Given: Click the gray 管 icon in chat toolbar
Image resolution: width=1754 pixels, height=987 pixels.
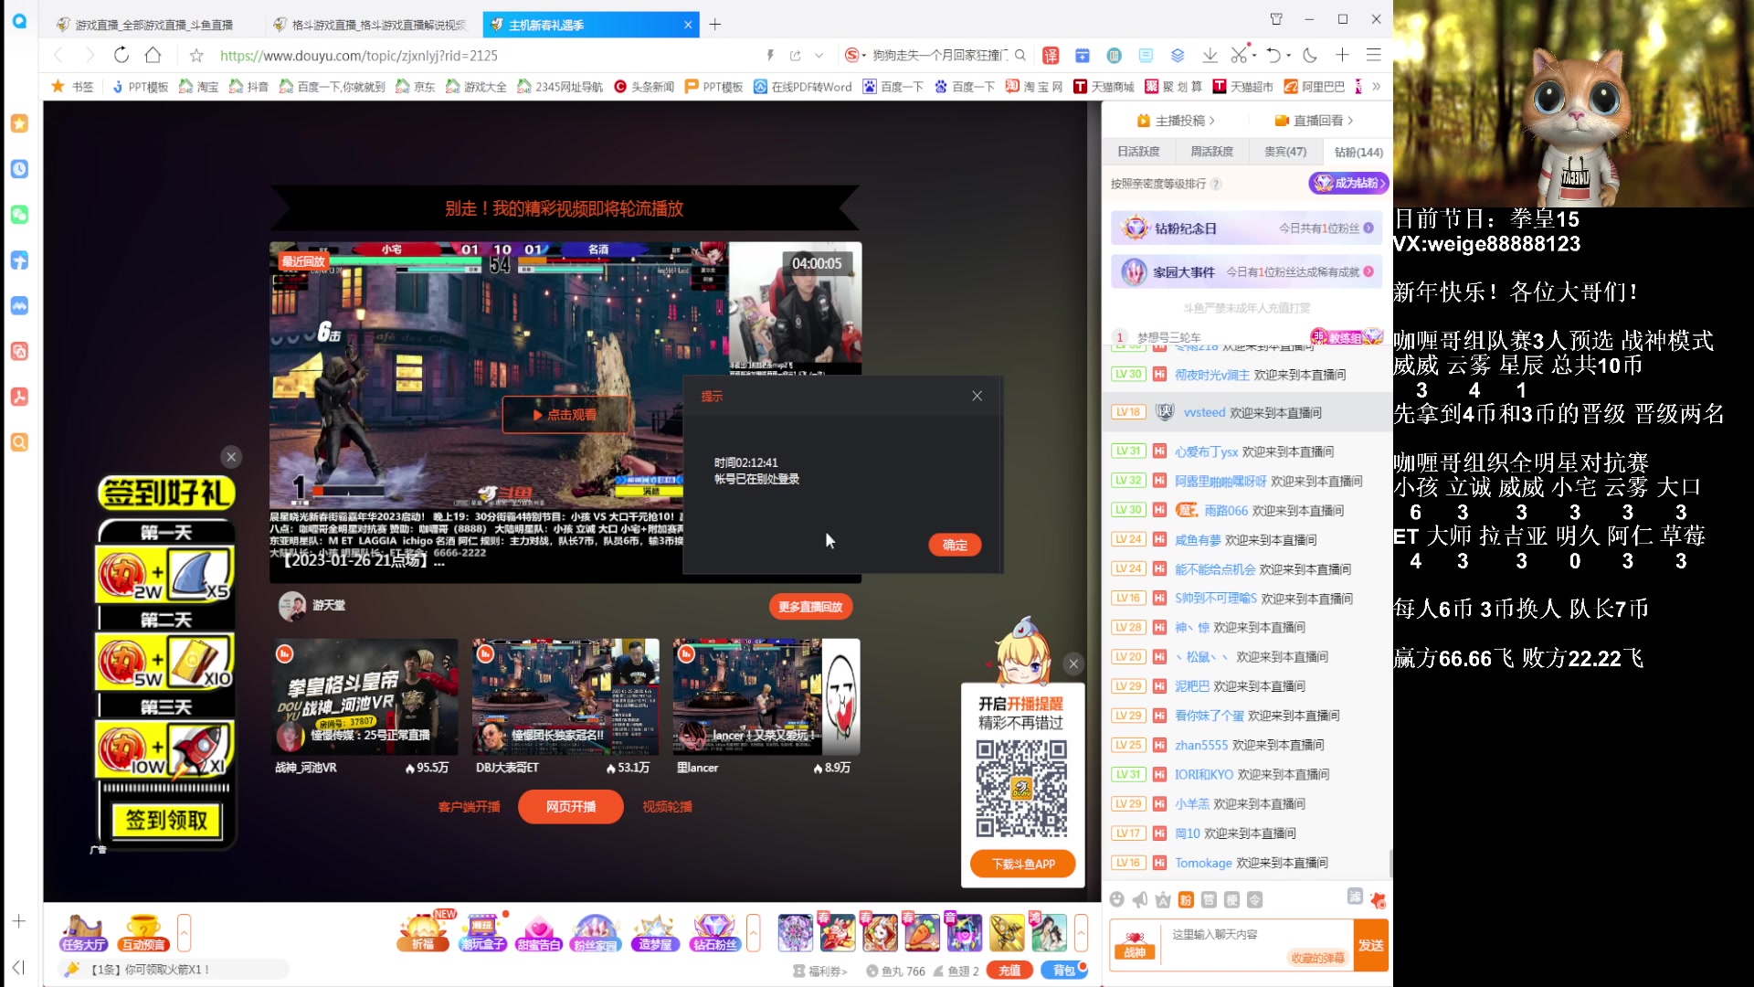Looking at the screenshot, I should click(x=1209, y=899).
